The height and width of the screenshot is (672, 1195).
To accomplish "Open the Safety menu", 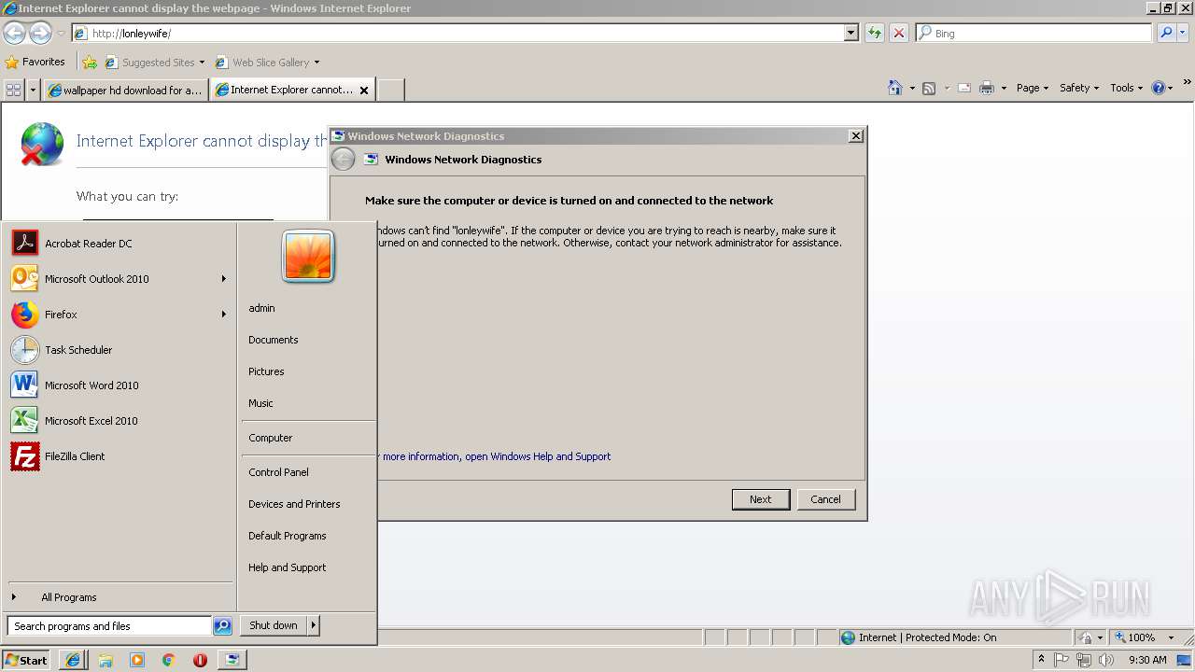I will pos(1079,88).
